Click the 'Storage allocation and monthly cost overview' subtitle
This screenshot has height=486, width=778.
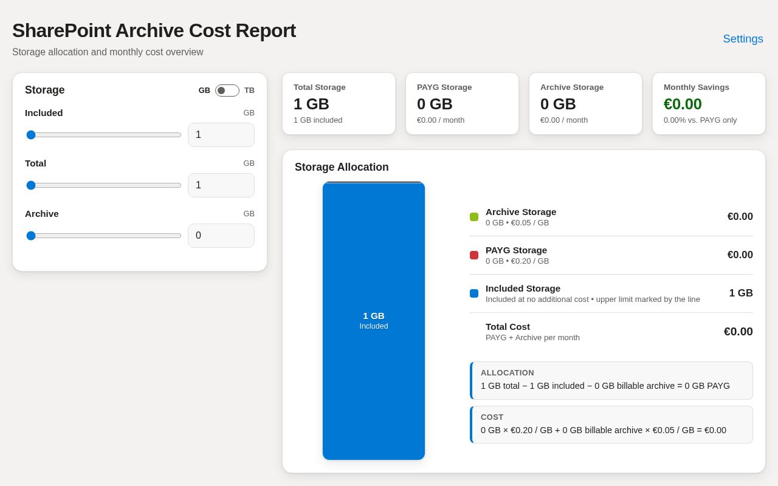(108, 52)
